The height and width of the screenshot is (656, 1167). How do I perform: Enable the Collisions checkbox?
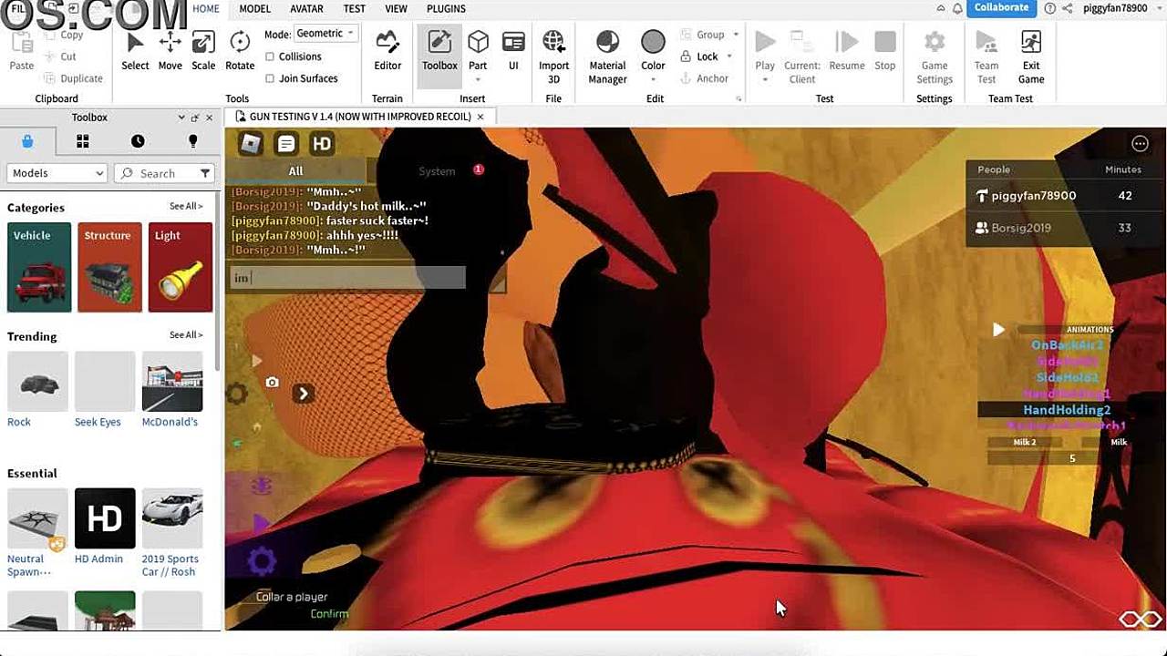coord(270,56)
